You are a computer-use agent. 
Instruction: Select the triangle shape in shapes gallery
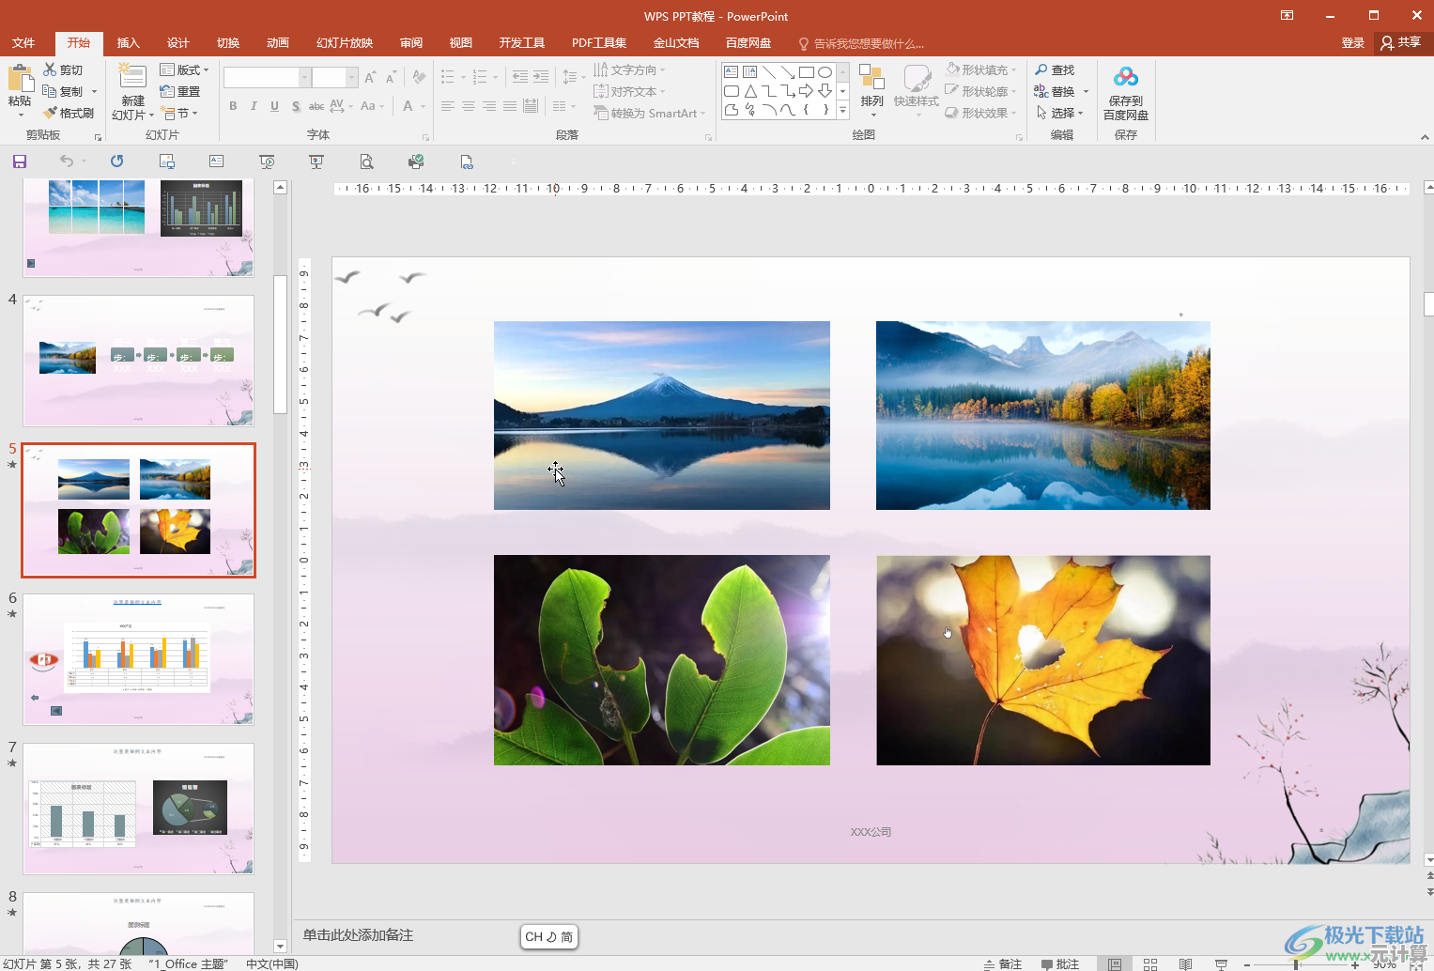pyautogui.click(x=750, y=91)
